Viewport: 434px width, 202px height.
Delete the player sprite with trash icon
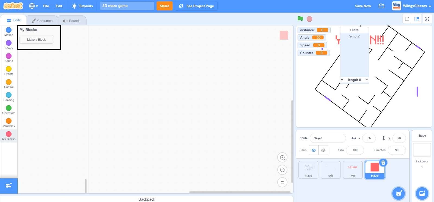point(383,163)
